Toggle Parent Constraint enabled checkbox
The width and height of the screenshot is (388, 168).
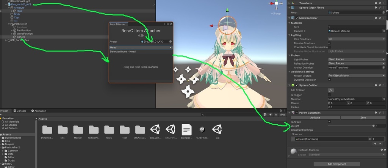pyautogui.click(x=297, y=113)
